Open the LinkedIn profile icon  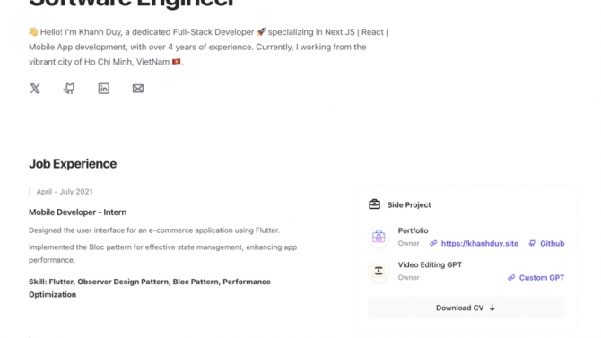pyautogui.click(x=104, y=89)
